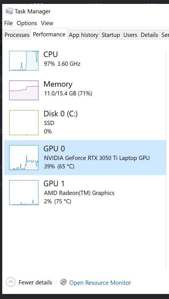Select the Disk 0 activity graph thumbnail
169x299 pixels.
[24, 123]
